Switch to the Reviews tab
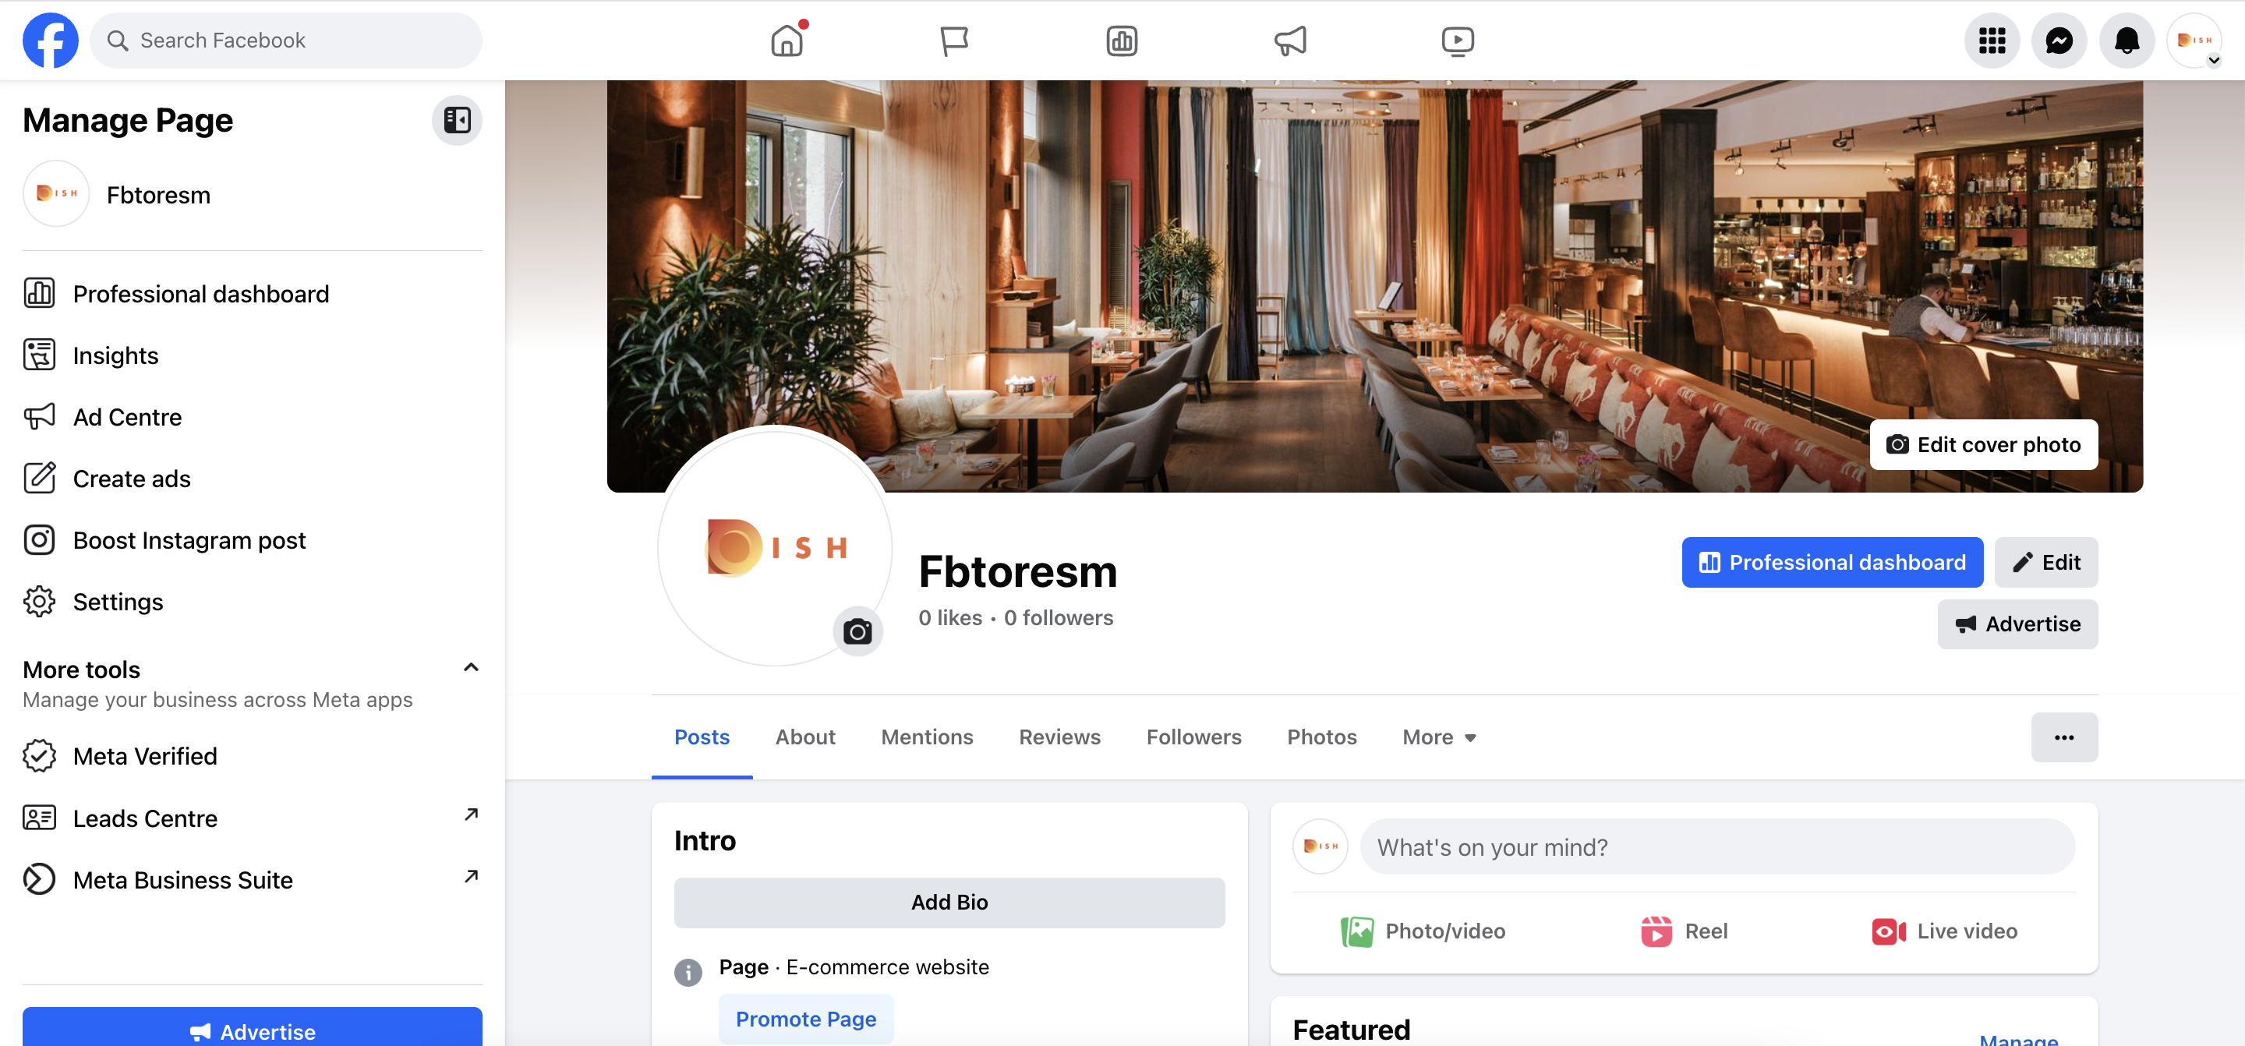Screen dimensions: 2245x1046 pos(1060,737)
